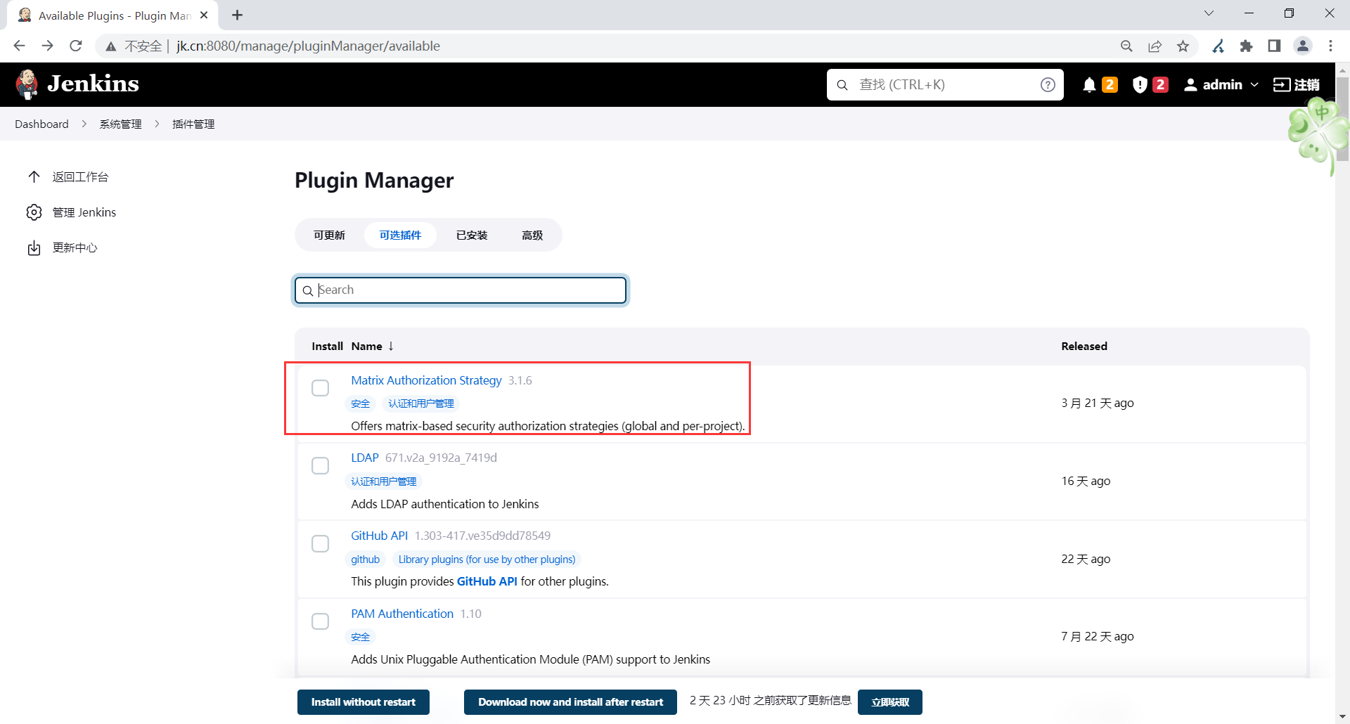This screenshot has height=724, width=1350.
Task: Click the not secure warning icon
Action: pos(110,46)
